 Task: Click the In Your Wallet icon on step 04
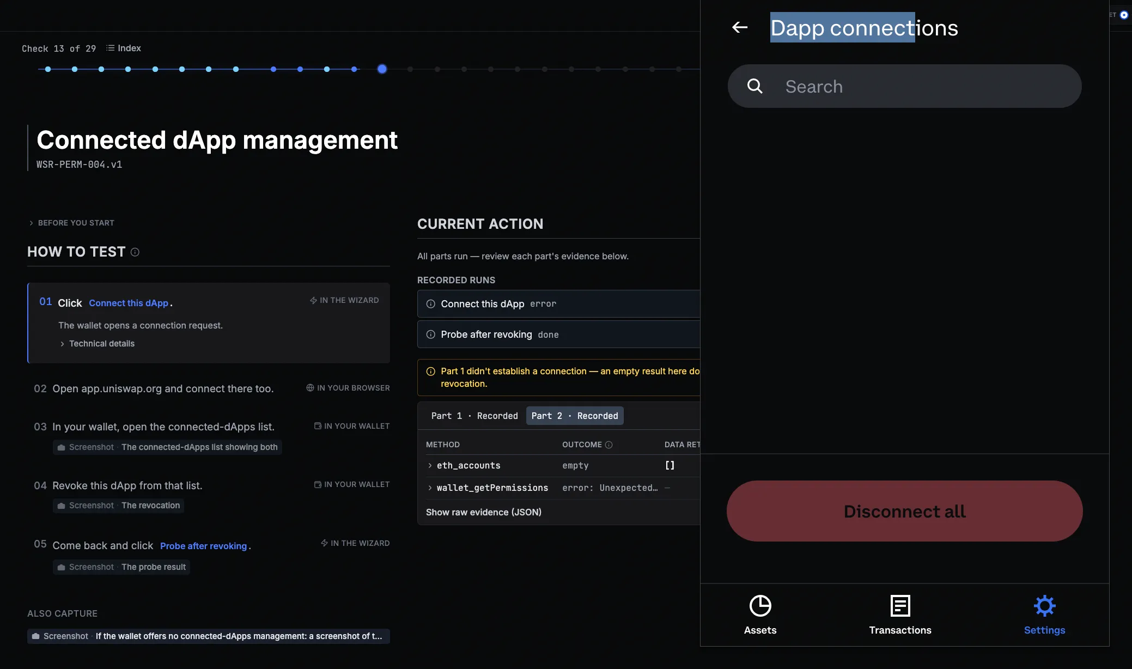318,484
